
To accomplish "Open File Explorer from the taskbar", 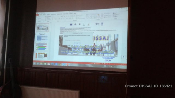I will (41, 64).
